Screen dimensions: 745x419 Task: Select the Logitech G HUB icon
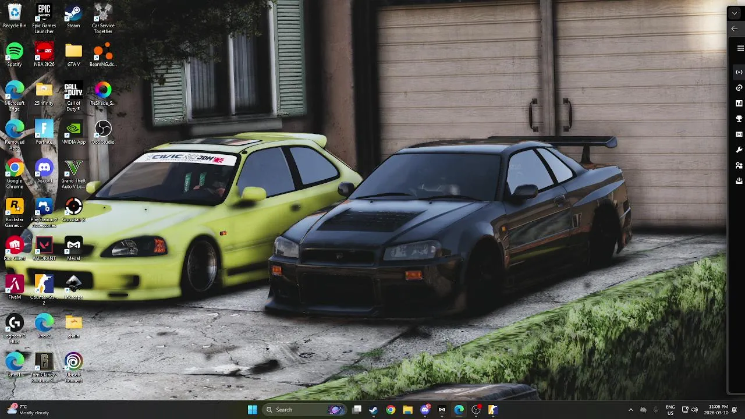click(15, 329)
